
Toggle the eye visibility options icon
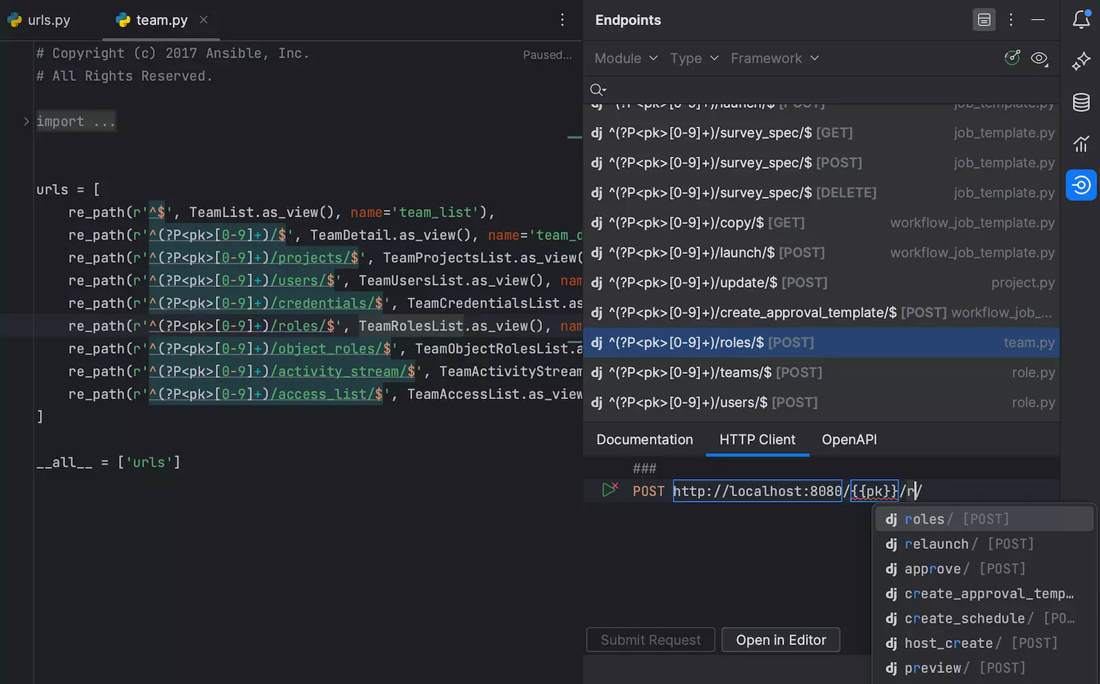click(1039, 58)
